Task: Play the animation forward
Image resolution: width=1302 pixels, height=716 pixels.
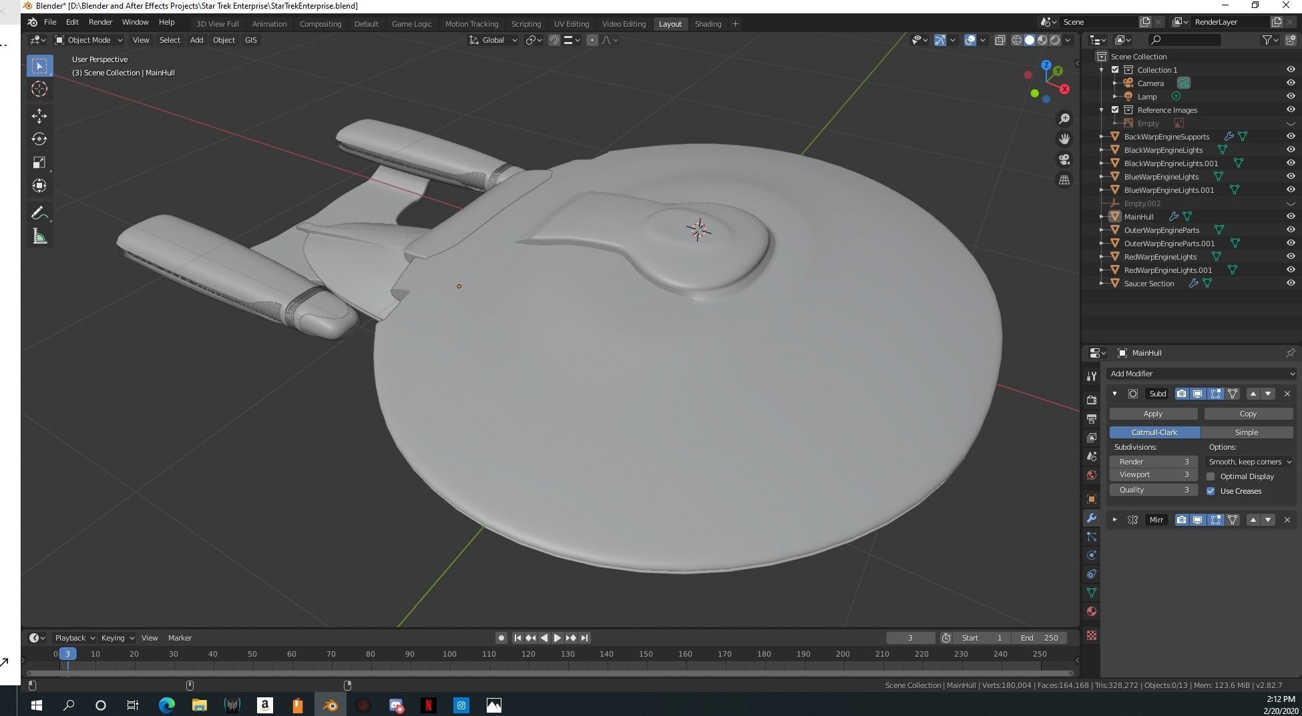Action: coord(558,638)
